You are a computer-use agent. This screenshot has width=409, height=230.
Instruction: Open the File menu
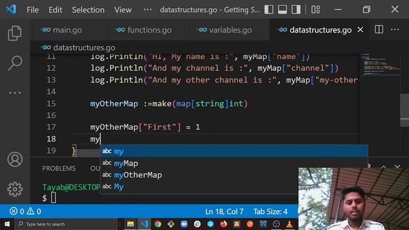33,10
